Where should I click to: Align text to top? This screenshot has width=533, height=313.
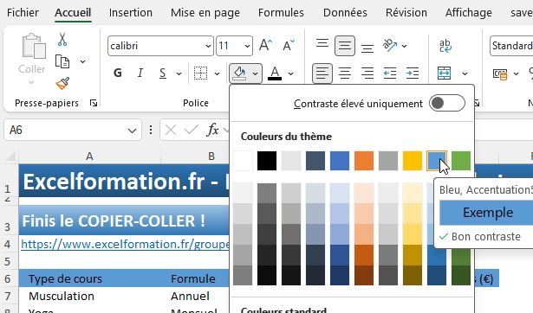322,43
